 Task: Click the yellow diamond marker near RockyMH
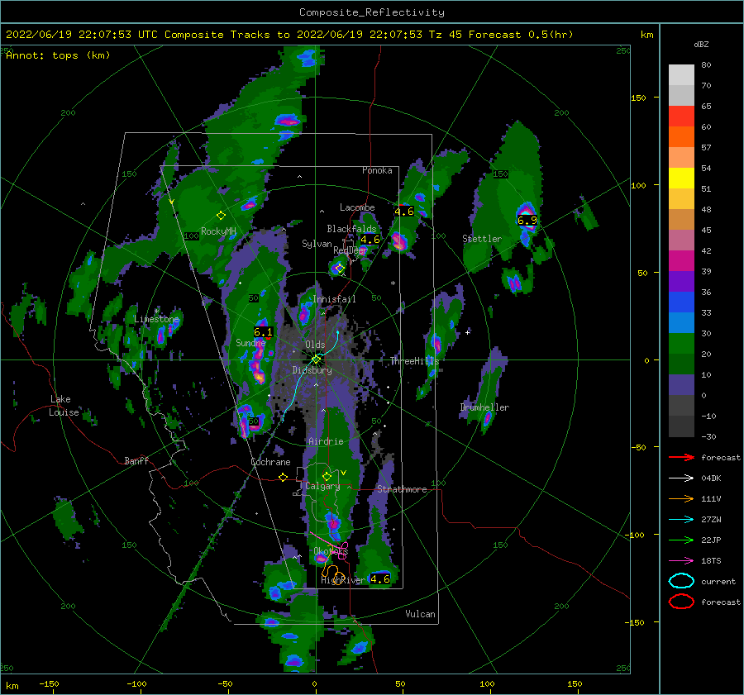tap(221, 216)
